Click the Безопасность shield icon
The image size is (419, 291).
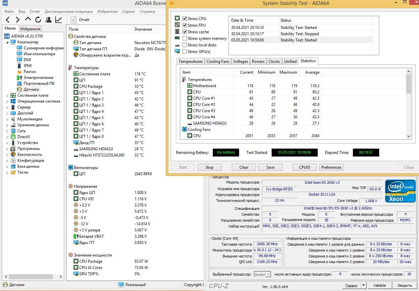(x=13, y=155)
